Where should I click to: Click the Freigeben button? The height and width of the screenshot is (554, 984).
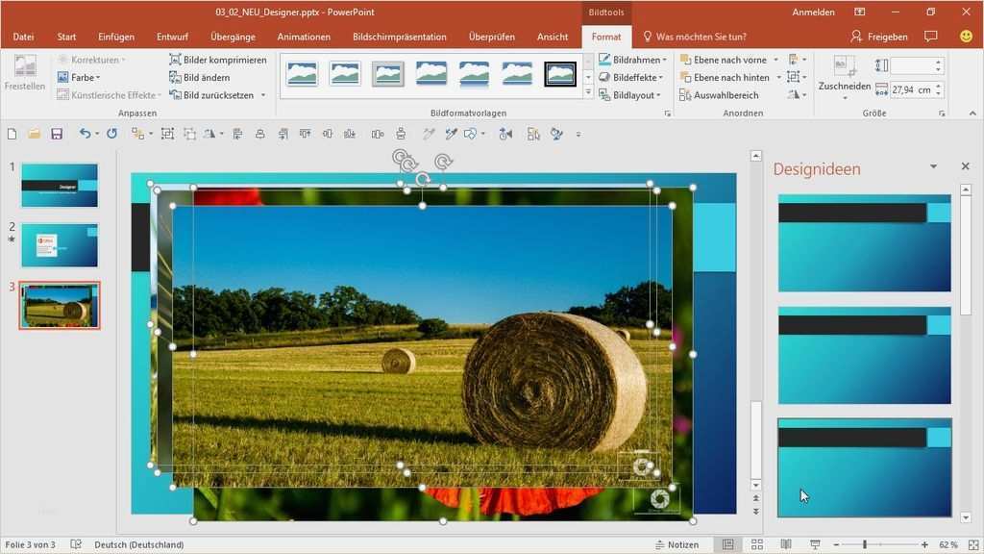coord(881,37)
